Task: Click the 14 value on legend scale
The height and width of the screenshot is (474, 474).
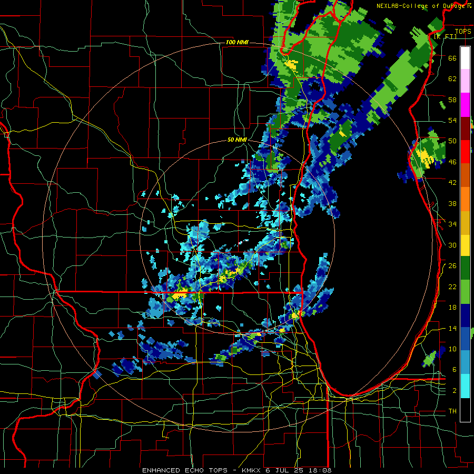Action: (452, 328)
